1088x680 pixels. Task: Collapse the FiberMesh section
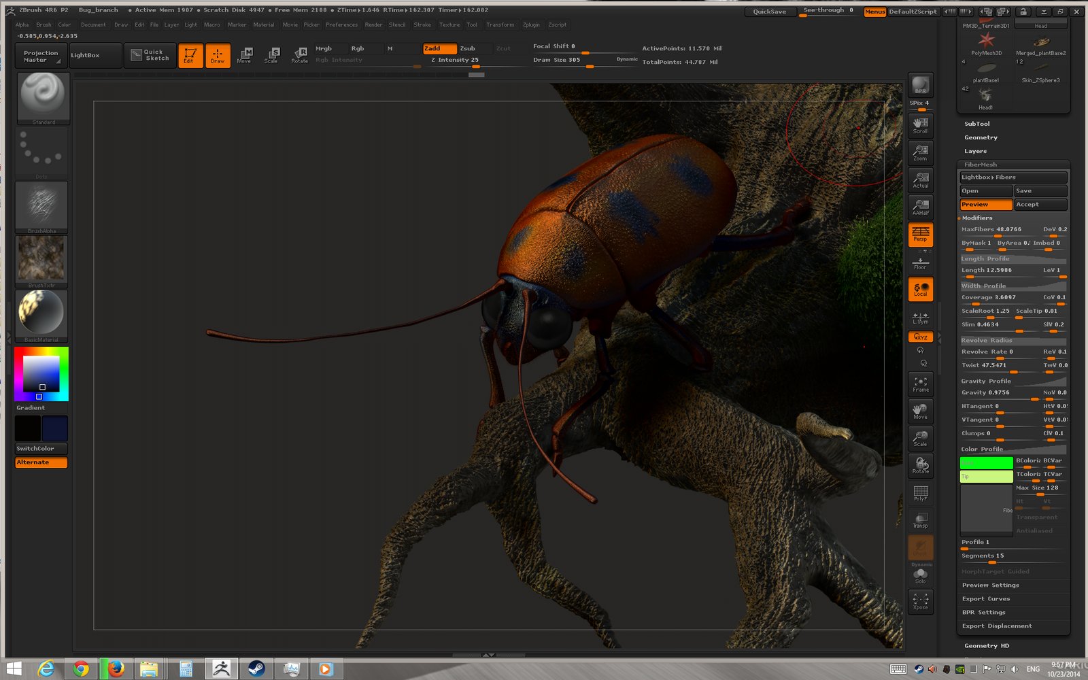coord(981,165)
